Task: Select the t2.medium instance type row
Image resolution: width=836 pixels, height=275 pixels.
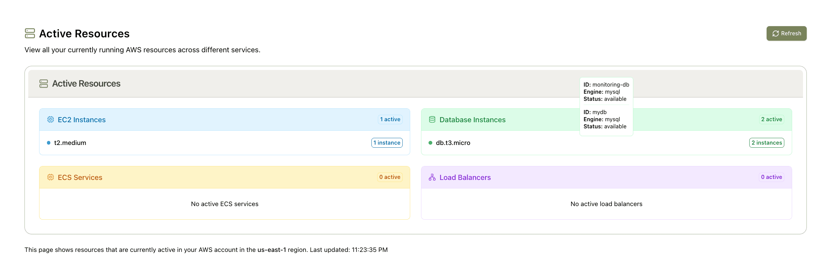Action: 224,143
